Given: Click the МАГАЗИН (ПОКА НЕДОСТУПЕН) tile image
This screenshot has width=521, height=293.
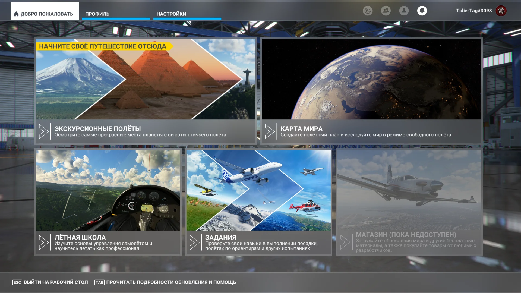Looking at the screenshot, I should 409,190.
